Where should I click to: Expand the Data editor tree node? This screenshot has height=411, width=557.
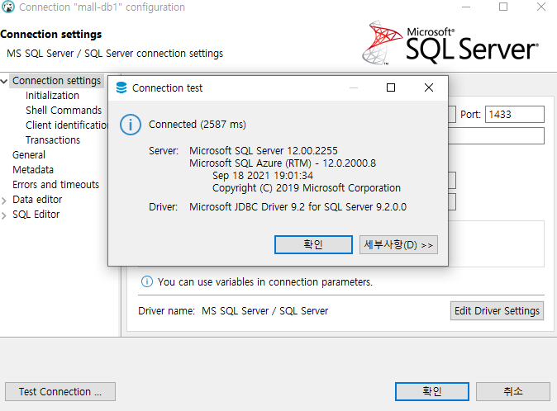pyautogui.click(x=4, y=201)
